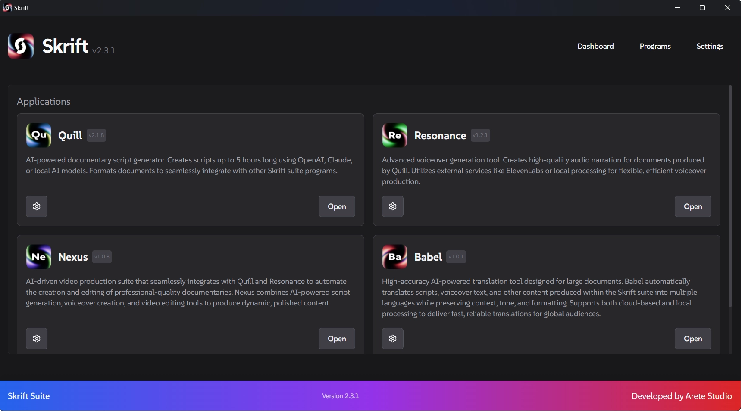
Task: Click Version 2.3.1 in the footer
Action: tap(340, 396)
